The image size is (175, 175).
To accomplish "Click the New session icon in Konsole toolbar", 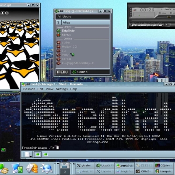I will tap(28, 154).
